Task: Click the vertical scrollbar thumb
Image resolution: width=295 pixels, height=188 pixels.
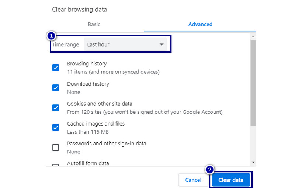Action: 253,83
